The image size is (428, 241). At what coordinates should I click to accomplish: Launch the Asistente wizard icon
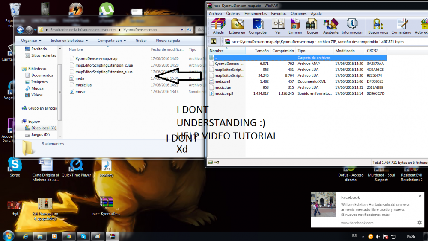330,25
